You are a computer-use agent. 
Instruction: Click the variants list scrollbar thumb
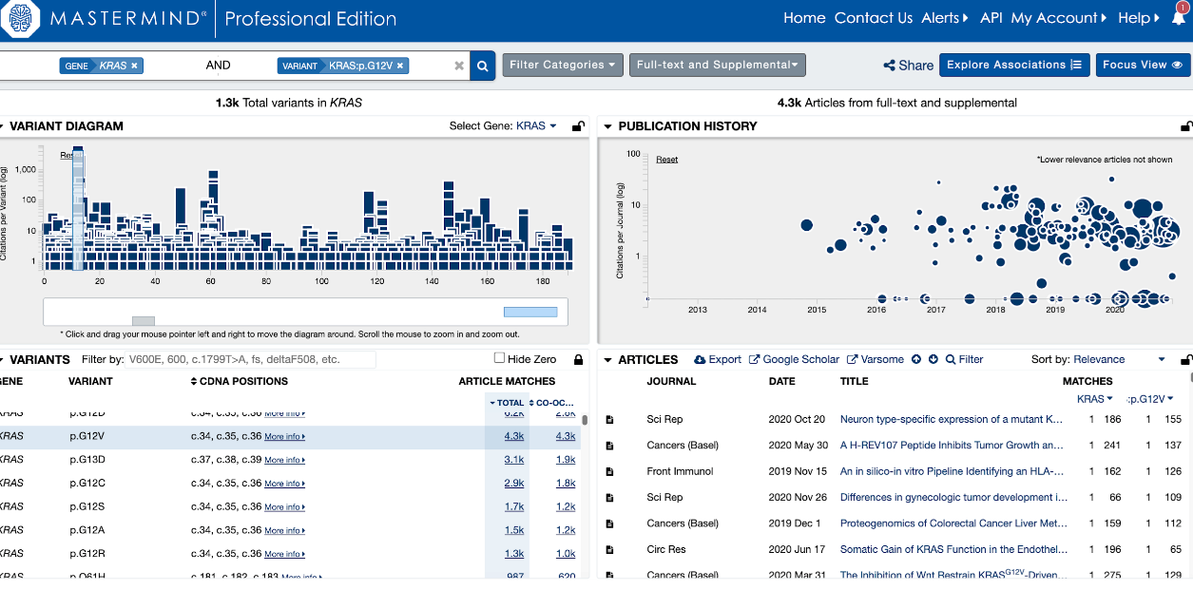click(x=585, y=420)
